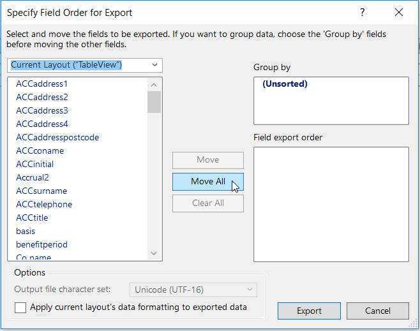Cancel the export dialog

377,311
